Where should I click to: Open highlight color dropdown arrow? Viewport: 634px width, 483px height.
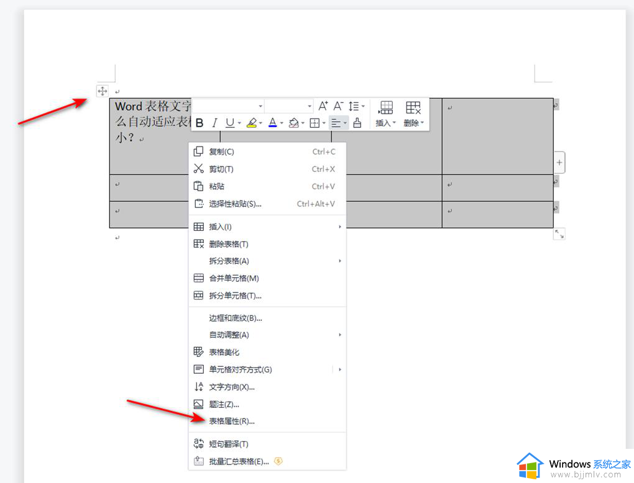click(261, 123)
